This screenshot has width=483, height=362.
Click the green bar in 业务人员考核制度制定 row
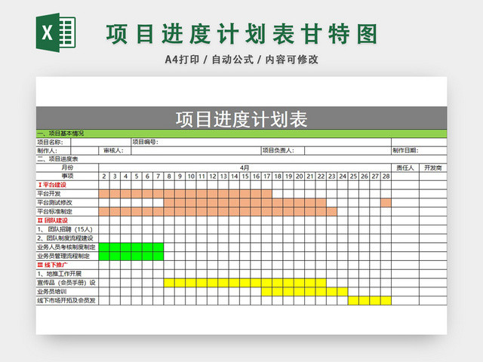[x=131, y=247]
